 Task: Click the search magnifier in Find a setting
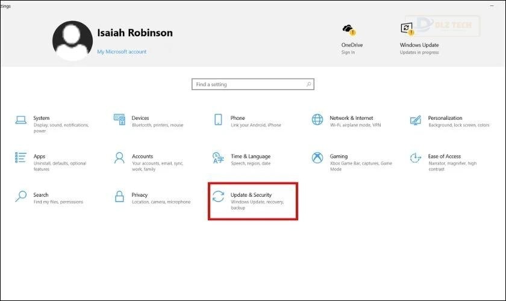tap(309, 84)
